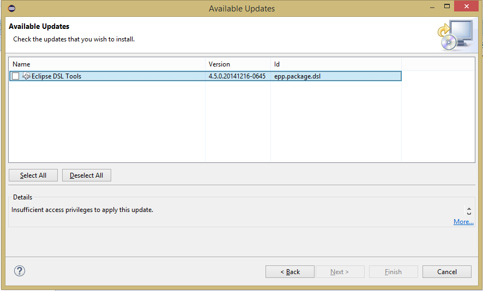Click the epp.package.dsl id cell
Screen dimensions: 483x291
click(298, 76)
